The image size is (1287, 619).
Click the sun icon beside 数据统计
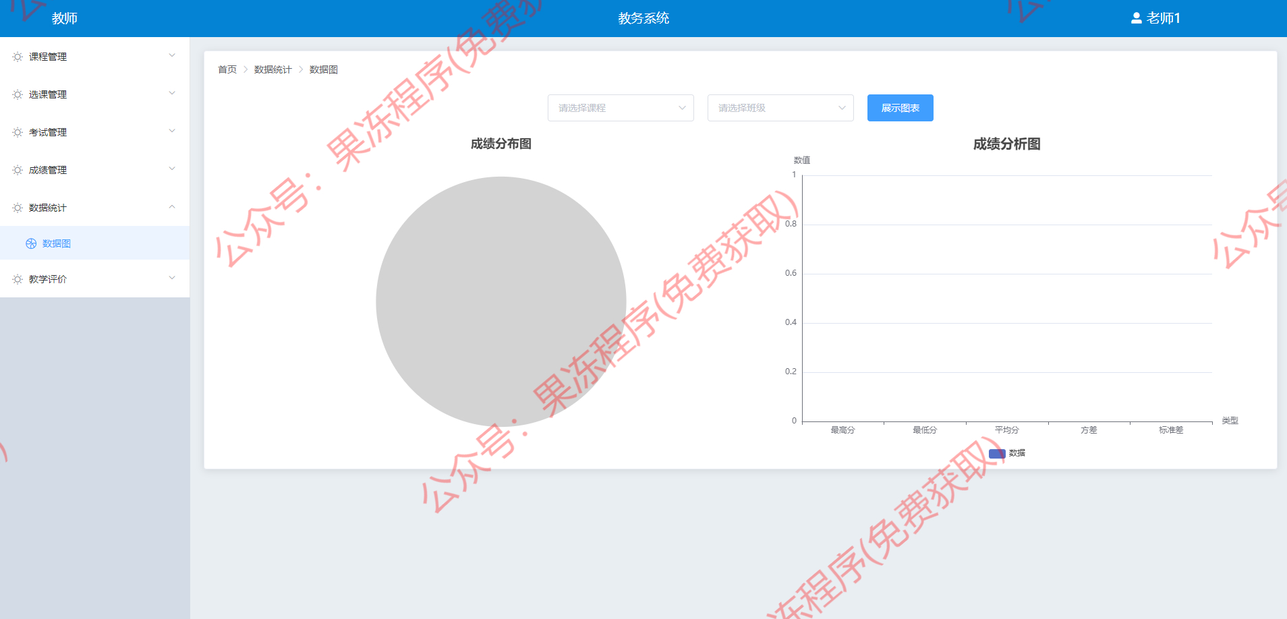click(18, 208)
